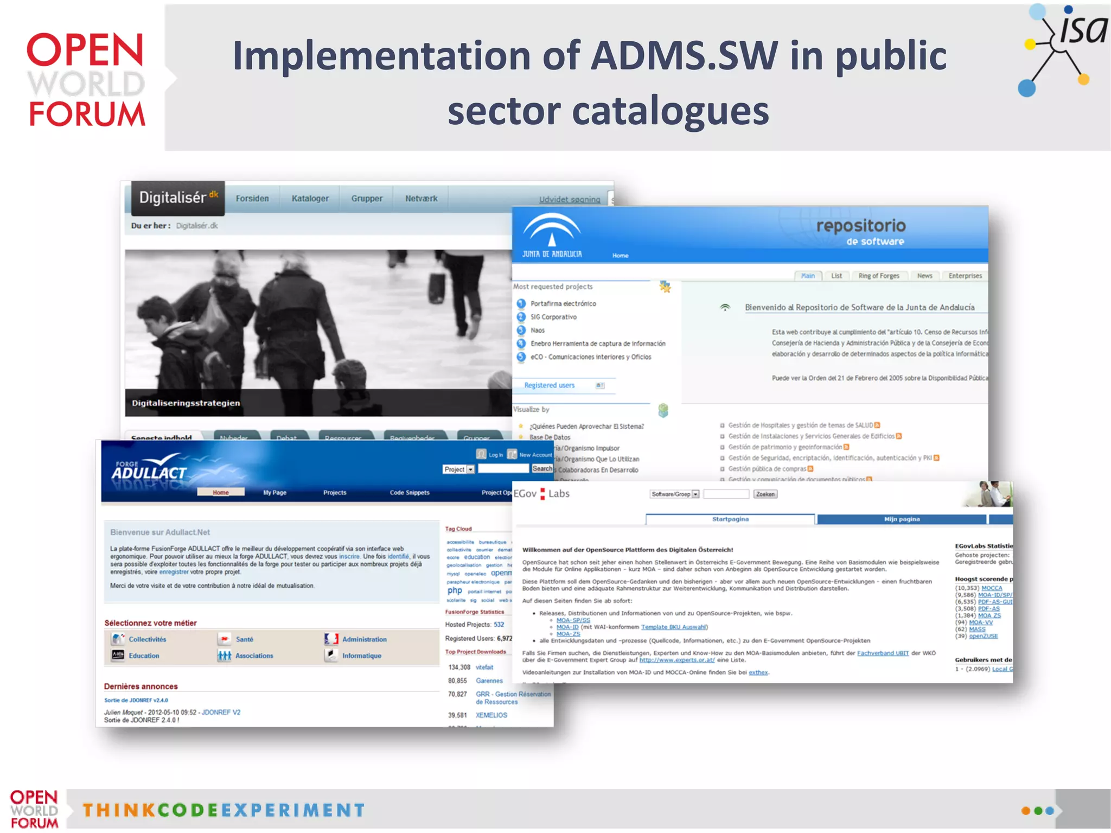Click the Collectivités icon in Adullact
This screenshot has height=833, width=1111.
[118, 639]
